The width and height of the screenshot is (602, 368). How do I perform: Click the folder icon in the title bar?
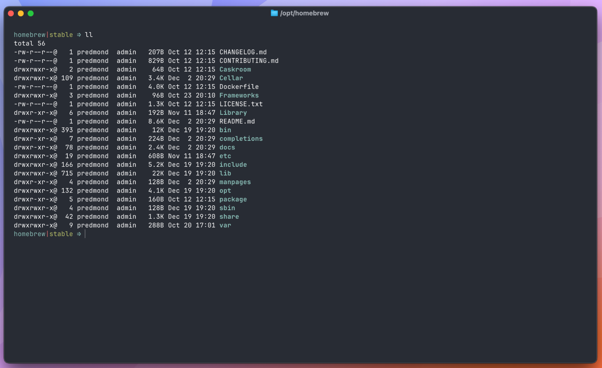[x=274, y=13]
